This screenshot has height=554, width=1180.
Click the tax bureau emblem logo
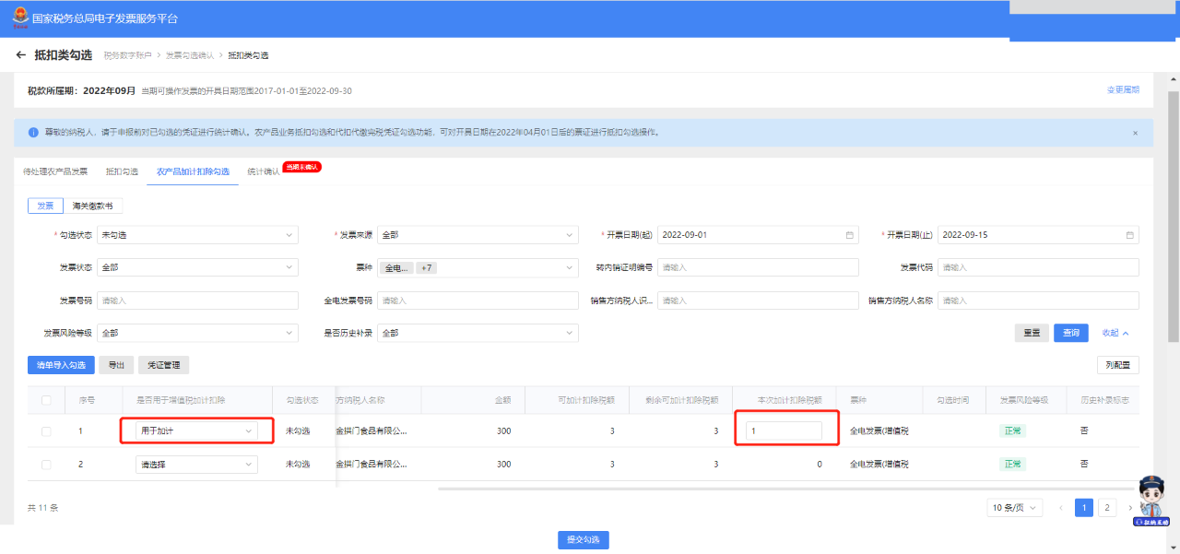pos(19,18)
